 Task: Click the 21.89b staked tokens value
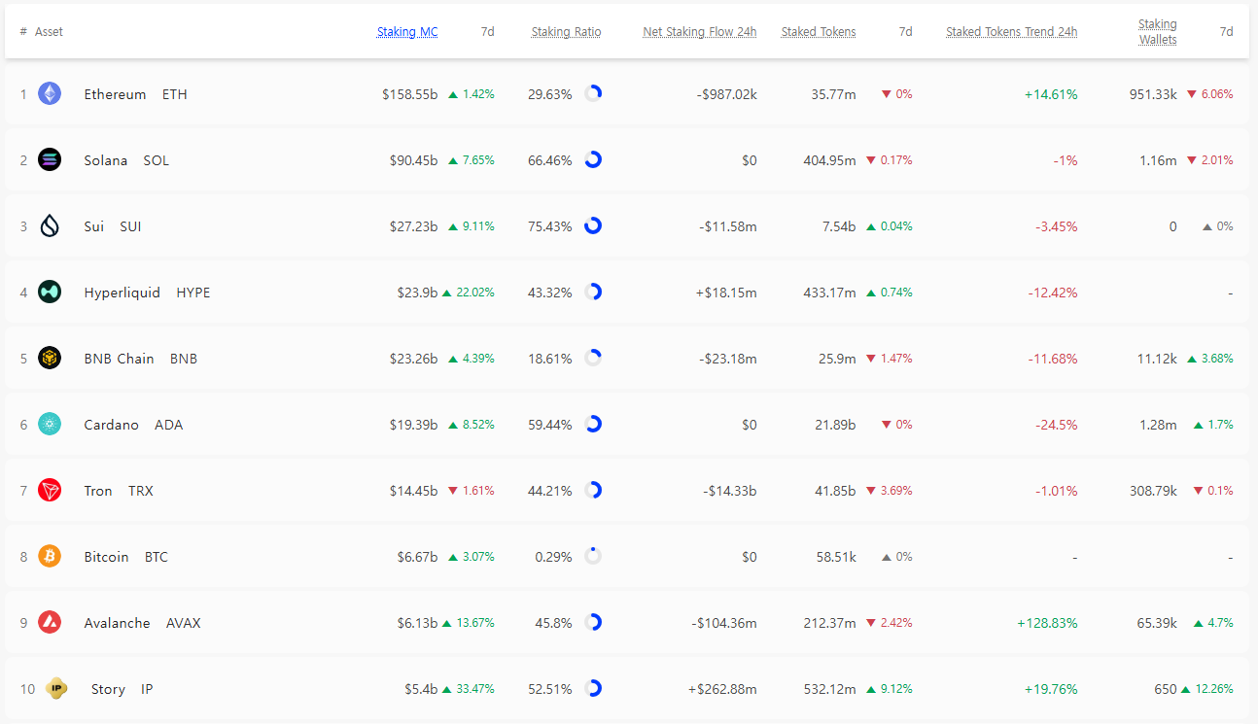point(836,425)
